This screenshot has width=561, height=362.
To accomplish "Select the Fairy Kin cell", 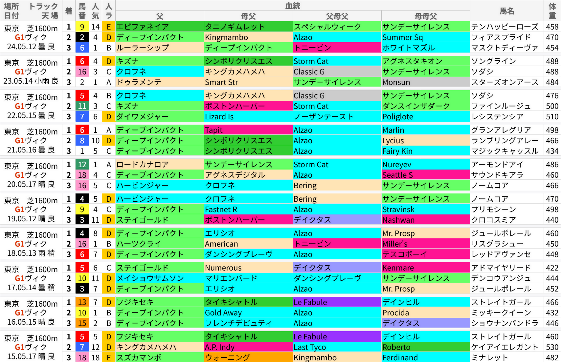I will coord(426,151).
